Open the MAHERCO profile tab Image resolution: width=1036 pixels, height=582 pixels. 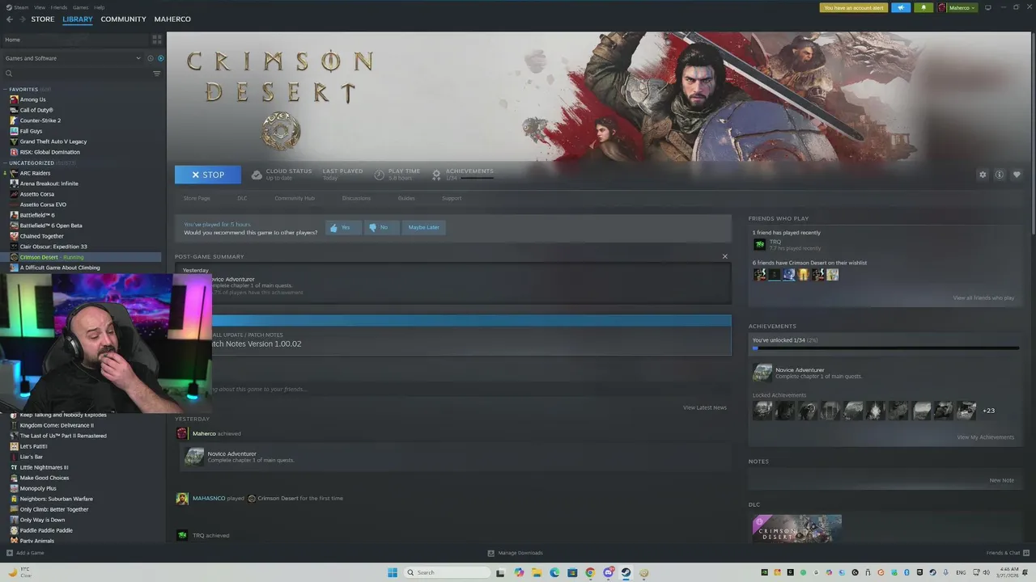pos(172,19)
